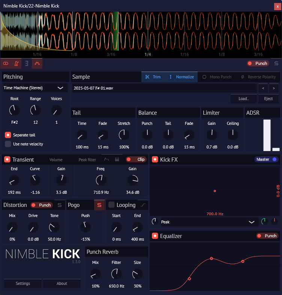This screenshot has height=295, width=282.
Task: Click the Kick FX 700.0 Hz node
Action: coord(215,191)
